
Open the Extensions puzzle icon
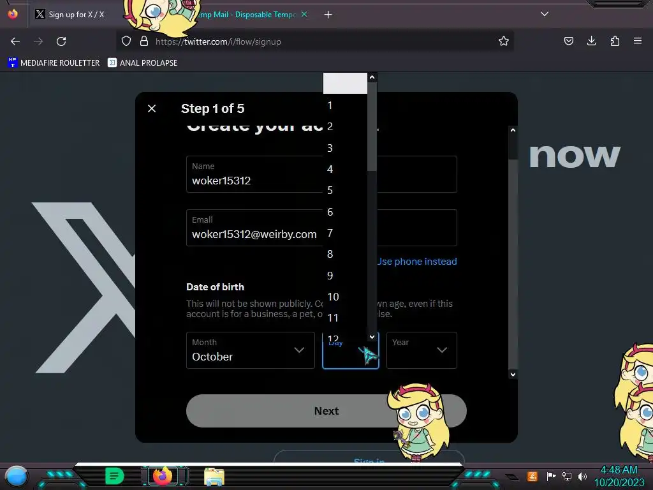tap(615, 41)
